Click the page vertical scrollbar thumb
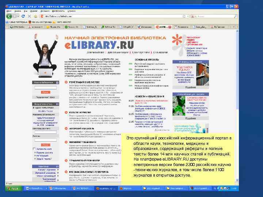 [x=237, y=70]
